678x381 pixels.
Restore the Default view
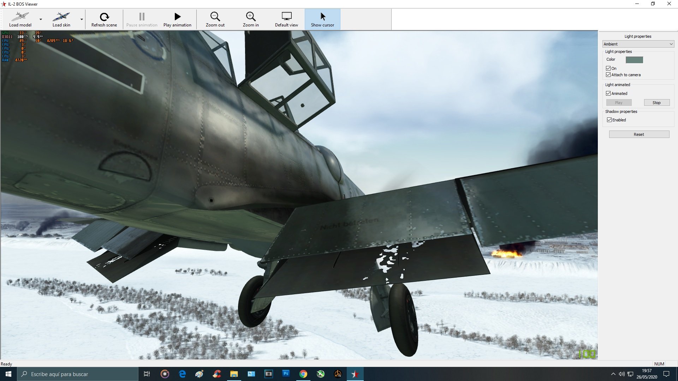(x=286, y=17)
